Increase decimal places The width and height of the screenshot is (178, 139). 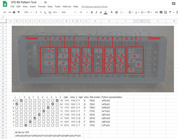click(50, 12)
